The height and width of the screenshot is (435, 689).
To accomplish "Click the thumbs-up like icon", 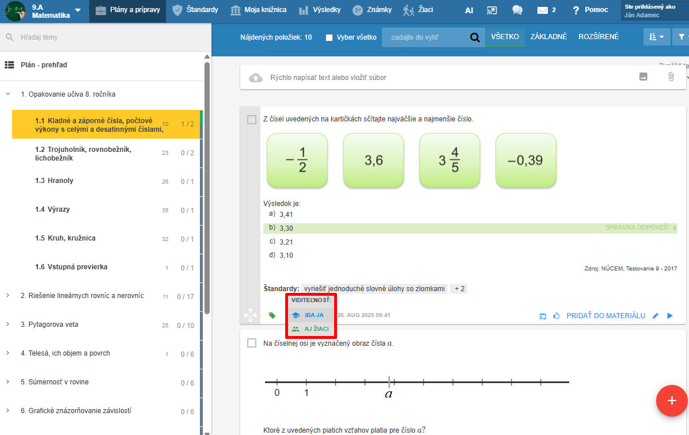I will click(x=556, y=316).
